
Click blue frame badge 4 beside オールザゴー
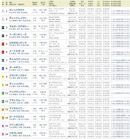pyautogui.click(x=3, y=68)
